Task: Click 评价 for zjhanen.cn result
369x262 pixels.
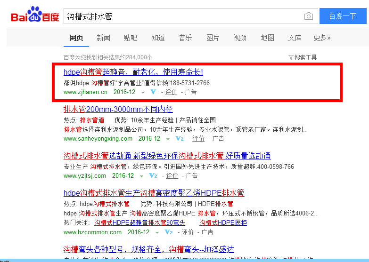Action: (x=171, y=92)
